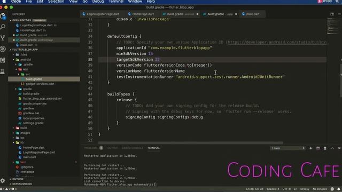The height and width of the screenshot is (192, 342).
Task: Click the unsaved dot on build.gradle android tab
Action: coord(197,14)
